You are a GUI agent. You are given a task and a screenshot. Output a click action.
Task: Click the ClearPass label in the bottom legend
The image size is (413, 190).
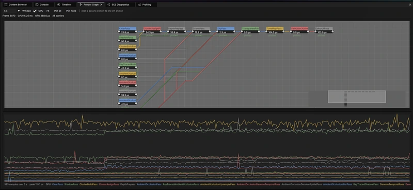(x=57, y=184)
